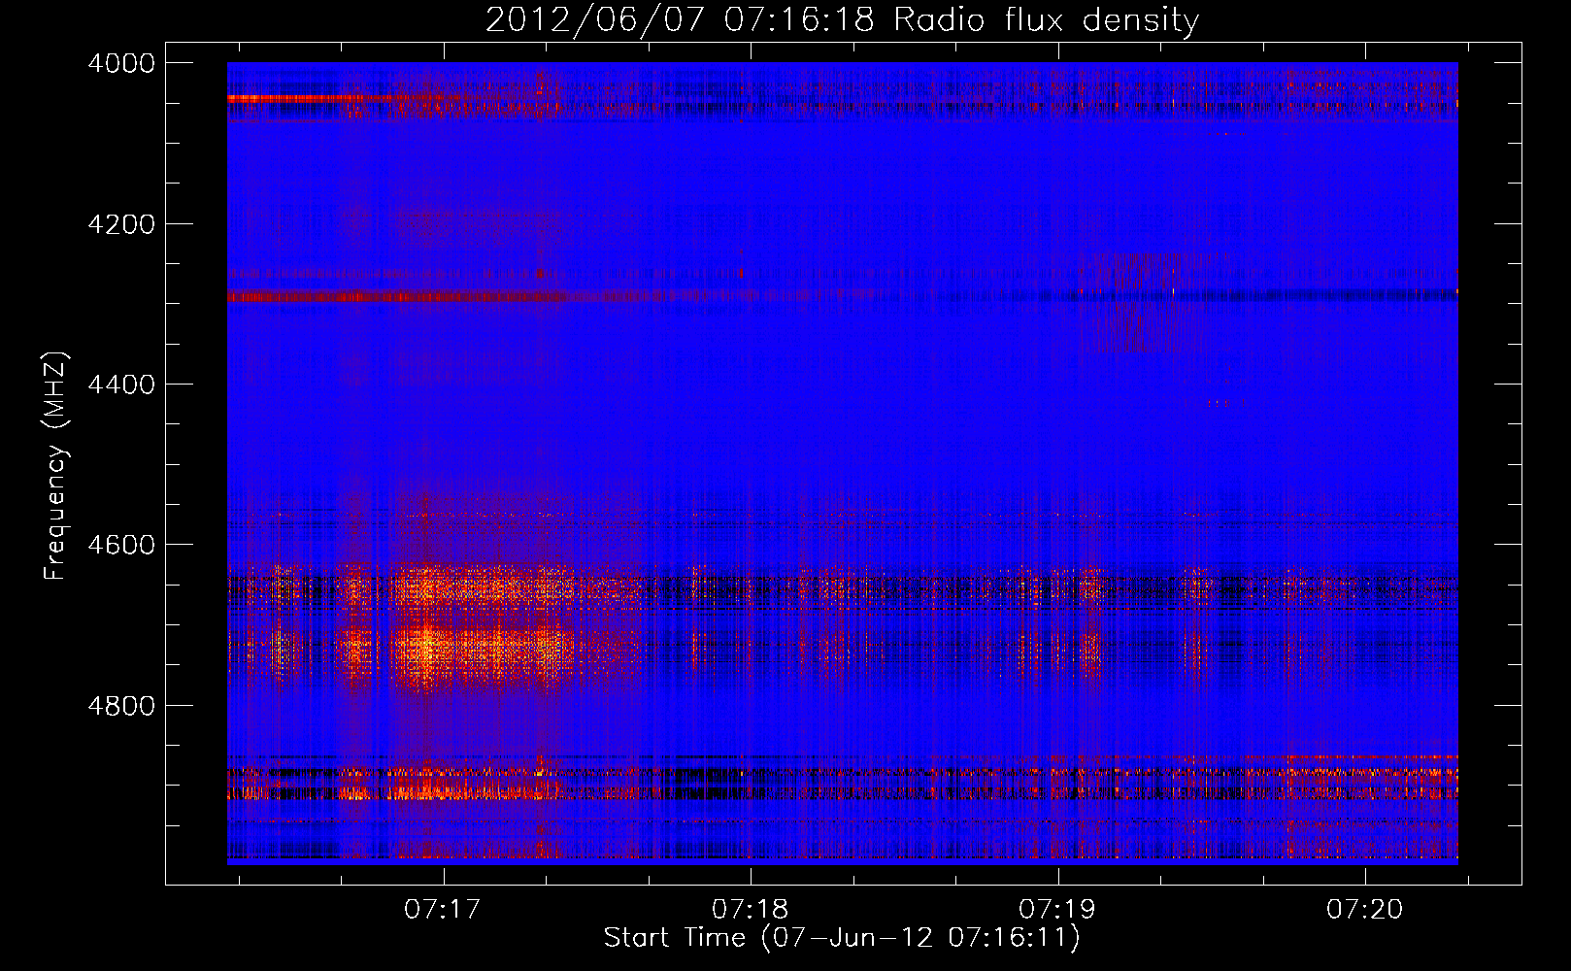Select the 07:17 time axis label
This screenshot has height=971, width=1571.
[x=443, y=910]
